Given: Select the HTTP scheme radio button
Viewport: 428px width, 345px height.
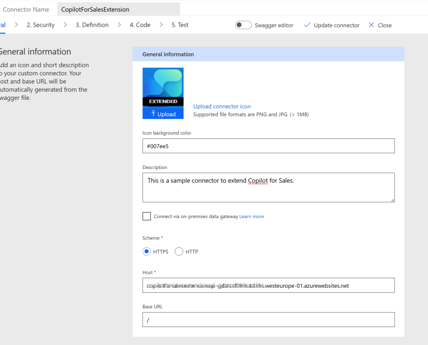Looking at the screenshot, I should point(179,252).
